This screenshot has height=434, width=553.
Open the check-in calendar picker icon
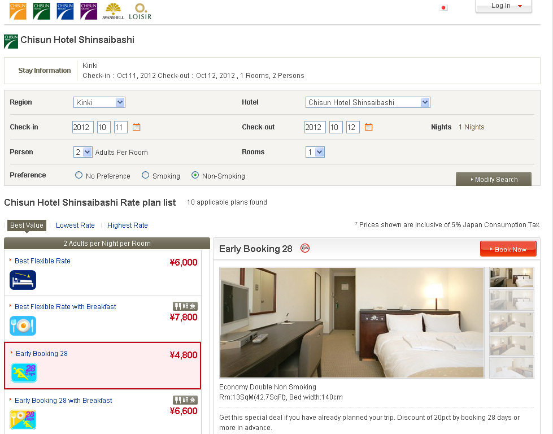tap(136, 127)
